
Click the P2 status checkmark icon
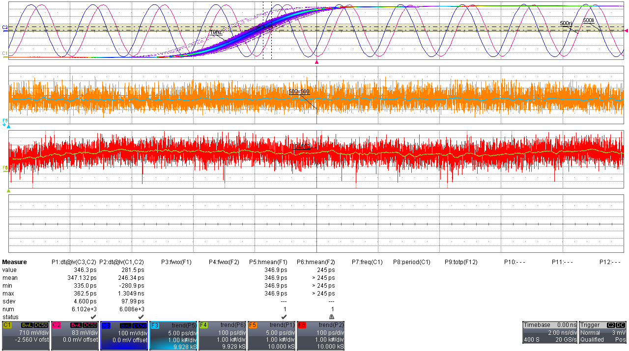[x=141, y=317]
